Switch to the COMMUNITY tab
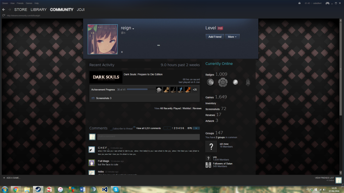This screenshot has width=344, height=193. [62, 10]
